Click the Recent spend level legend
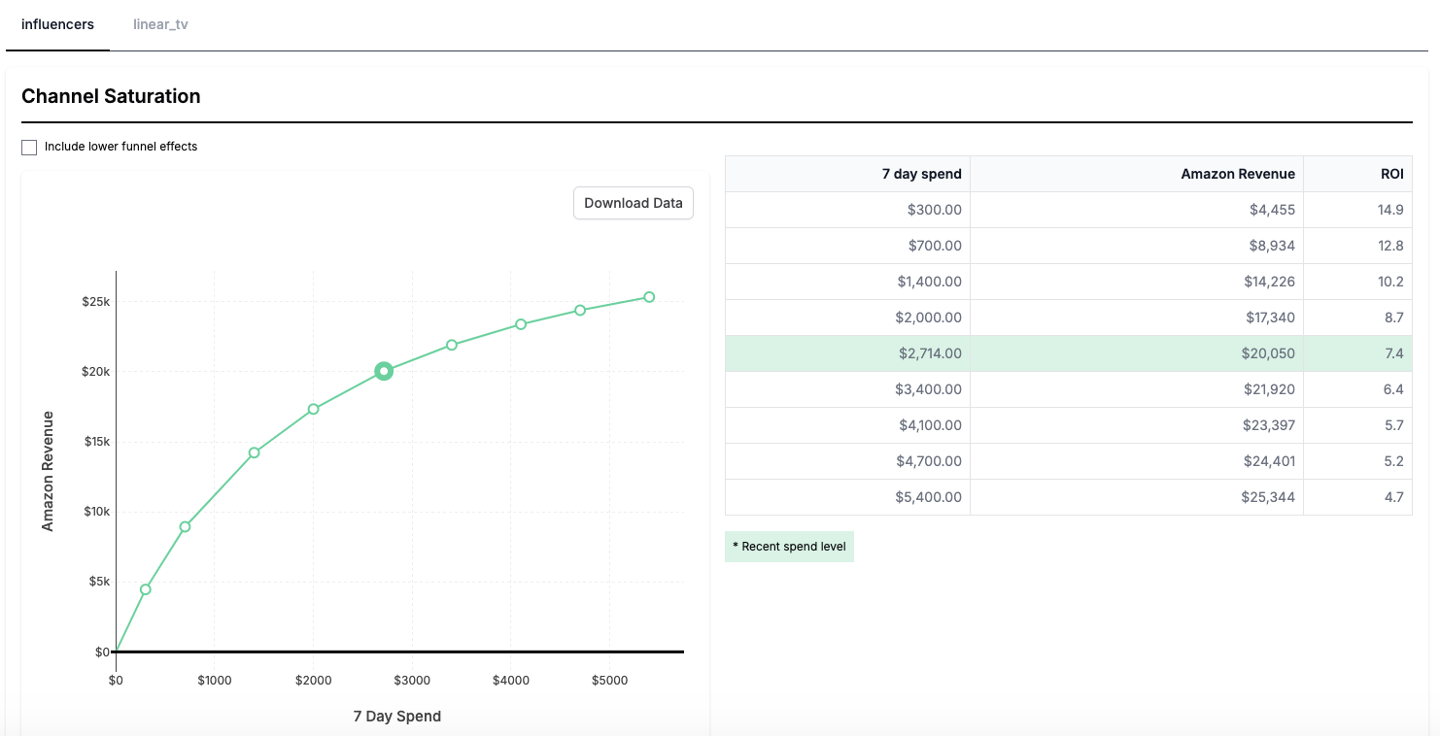1440x736 pixels. tap(789, 547)
